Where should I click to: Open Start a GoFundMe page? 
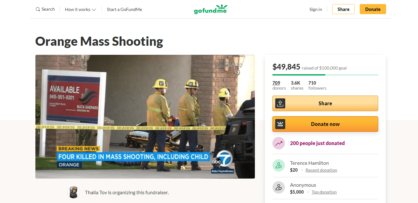[x=124, y=9]
